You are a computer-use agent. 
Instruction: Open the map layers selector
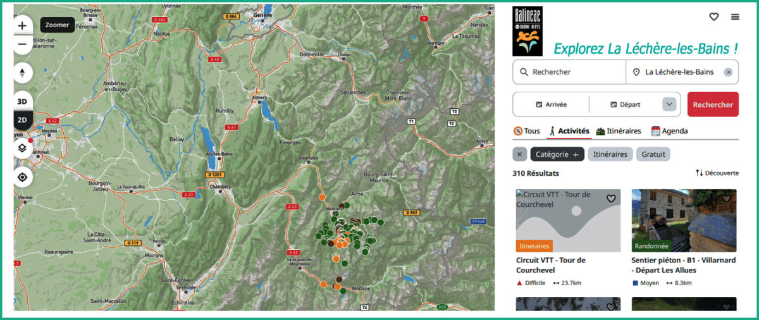pyautogui.click(x=22, y=148)
